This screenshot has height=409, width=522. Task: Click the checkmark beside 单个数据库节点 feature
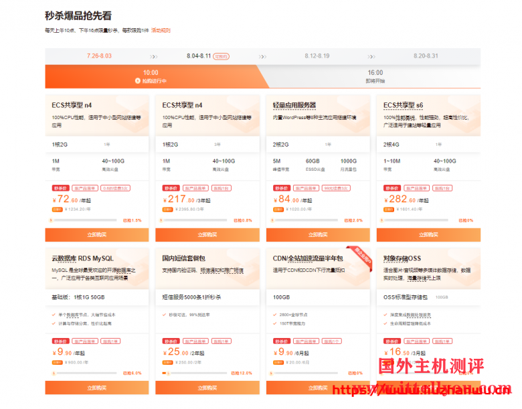coord(54,315)
